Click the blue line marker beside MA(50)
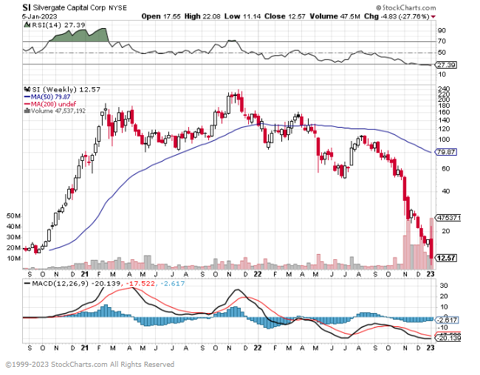Viewport: 480px width, 375px height. click(x=27, y=97)
